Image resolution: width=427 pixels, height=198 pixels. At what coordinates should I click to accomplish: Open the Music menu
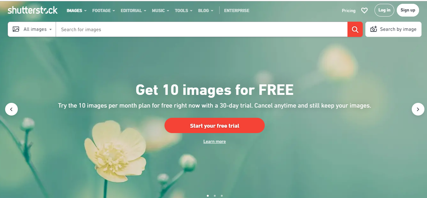tap(160, 11)
